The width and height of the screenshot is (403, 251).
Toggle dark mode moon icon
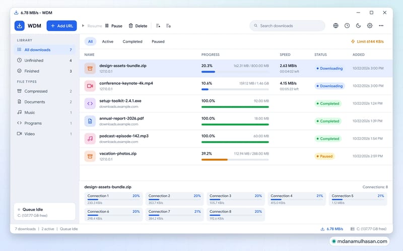pos(358,26)
